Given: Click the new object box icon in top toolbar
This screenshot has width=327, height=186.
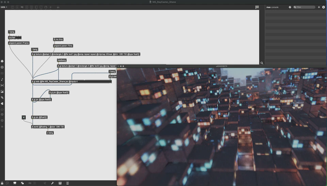Looking at the screenshot, I should coord(13,7).
